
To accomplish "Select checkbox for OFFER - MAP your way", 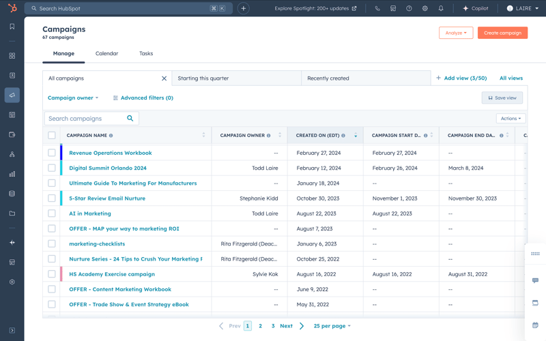I will (52, 228).
